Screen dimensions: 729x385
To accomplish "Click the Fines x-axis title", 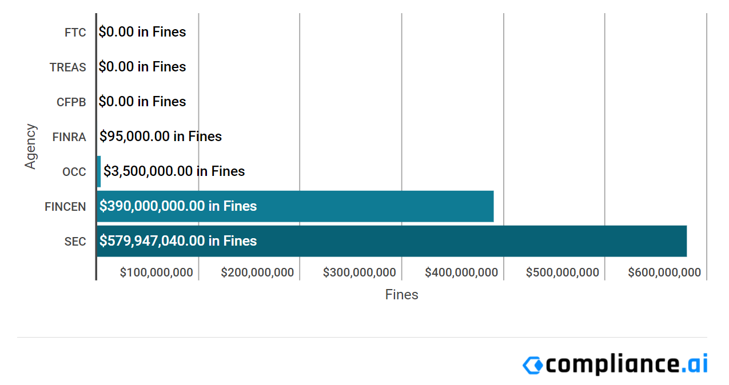I will [x=402, y=295].
